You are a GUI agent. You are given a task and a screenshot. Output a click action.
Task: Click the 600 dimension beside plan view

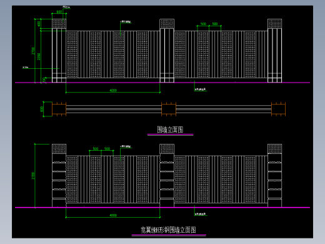(x=41, y=109)
